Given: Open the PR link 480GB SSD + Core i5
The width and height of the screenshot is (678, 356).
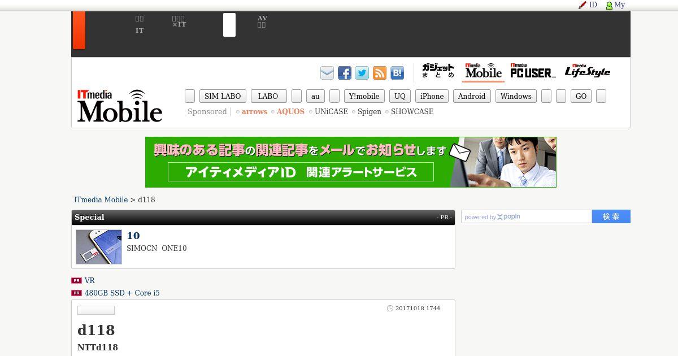Looking at the screenshot, I should click(122, 293).
